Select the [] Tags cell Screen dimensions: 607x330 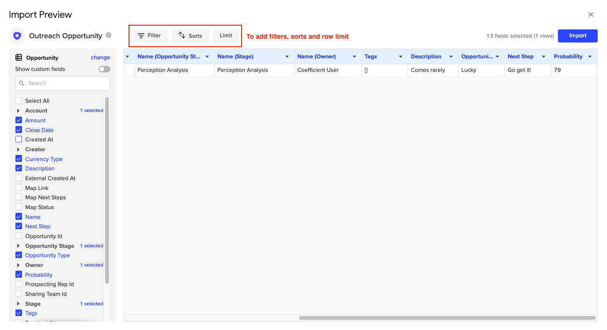click(385, 70)
